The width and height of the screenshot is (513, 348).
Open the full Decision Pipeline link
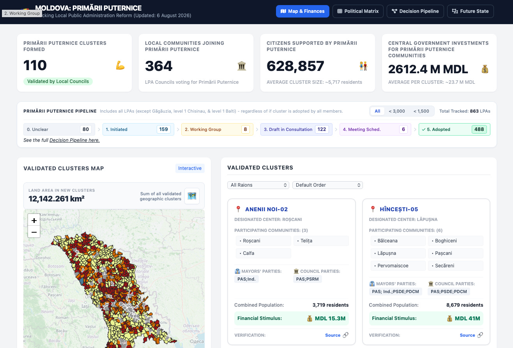(x=74, y=140)
